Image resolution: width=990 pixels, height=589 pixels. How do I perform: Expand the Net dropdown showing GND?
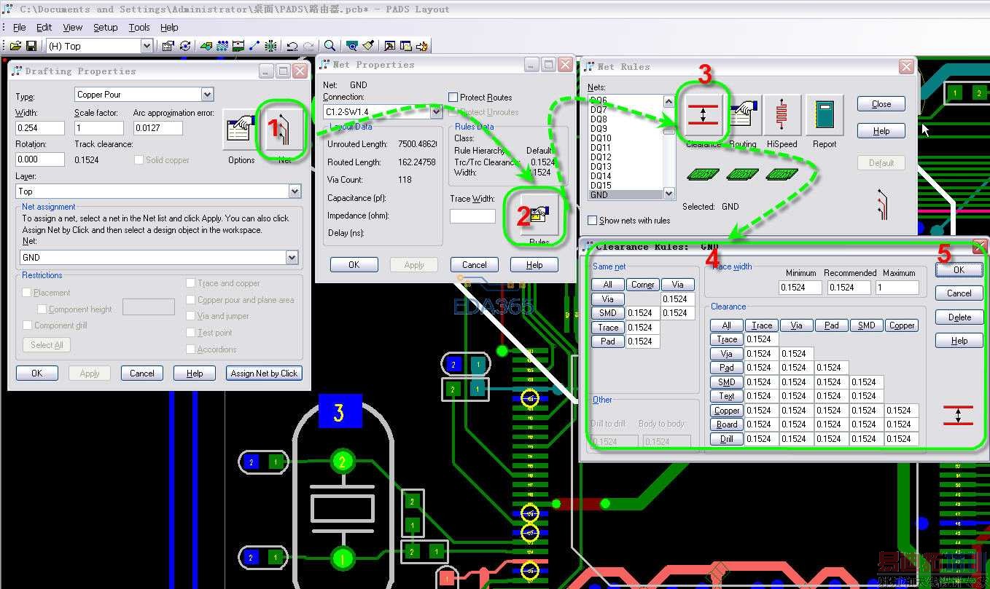tap(292, 257)
